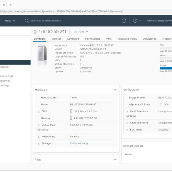Open the 10 Datastore(s) link
This screenshot has height=172, width=172.
(79, 143)
